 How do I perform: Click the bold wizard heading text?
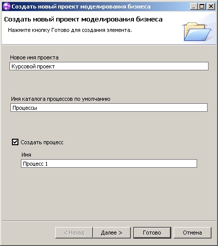click(x=83, y=19)
